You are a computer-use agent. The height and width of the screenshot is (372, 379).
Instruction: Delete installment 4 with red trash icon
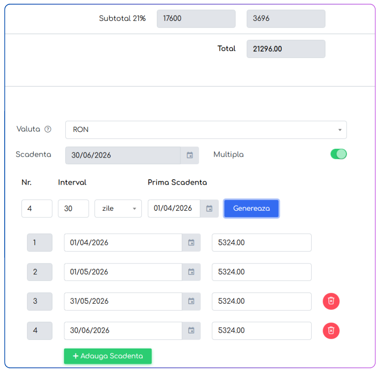(331, 331)
